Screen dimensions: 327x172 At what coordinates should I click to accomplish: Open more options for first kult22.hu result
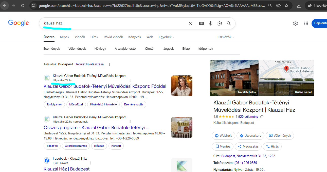[130, 80]
